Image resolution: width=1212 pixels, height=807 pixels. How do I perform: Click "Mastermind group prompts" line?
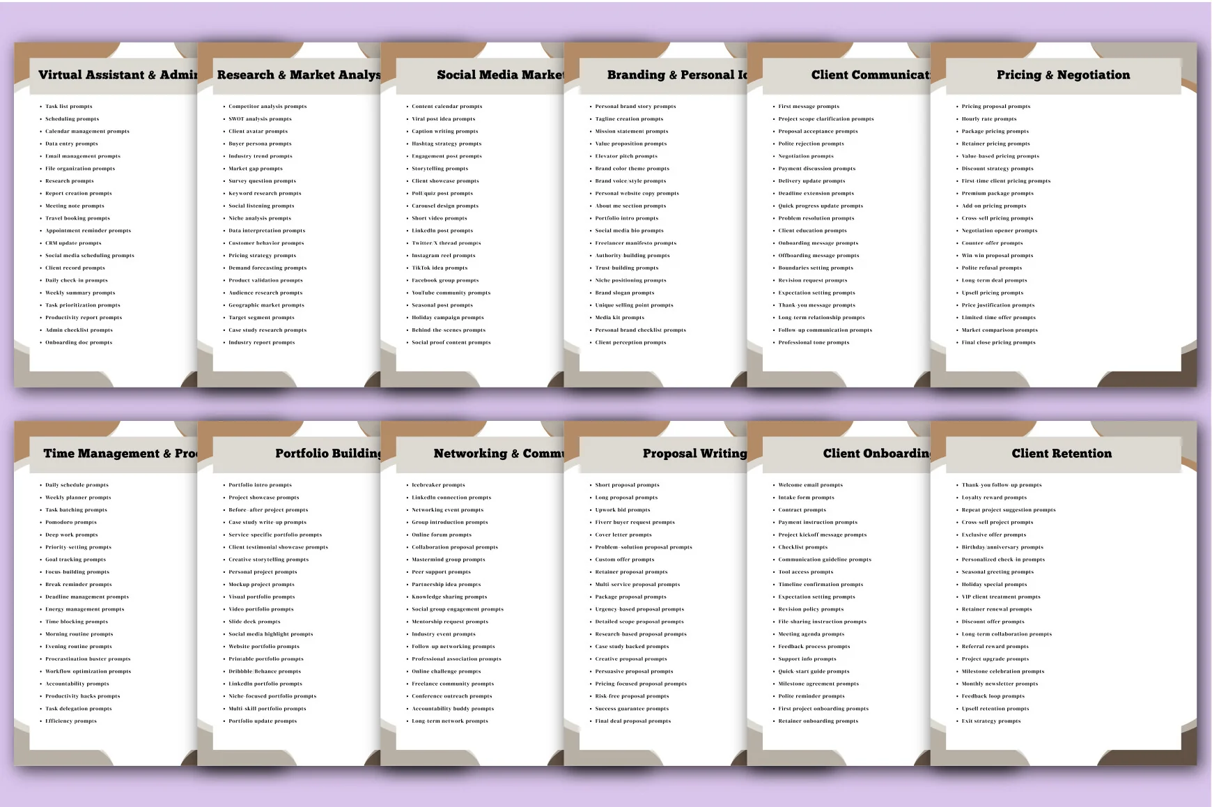(449, 560)
